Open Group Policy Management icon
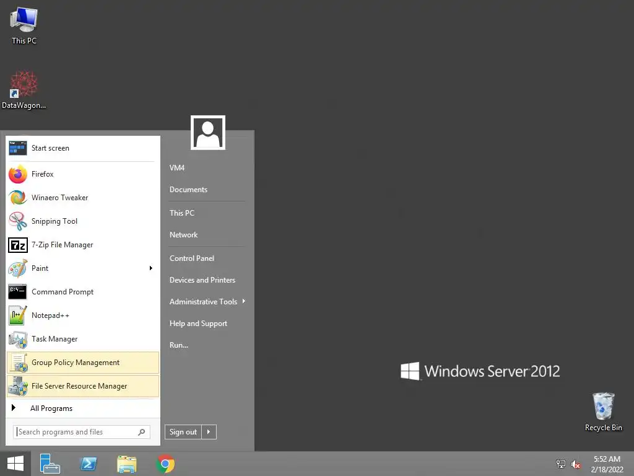Image resolution: width=634 pixels, height=476 pixels. (x=19, y=363)
